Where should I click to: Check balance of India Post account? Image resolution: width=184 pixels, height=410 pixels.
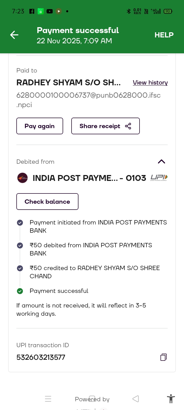tap(47, 201)
